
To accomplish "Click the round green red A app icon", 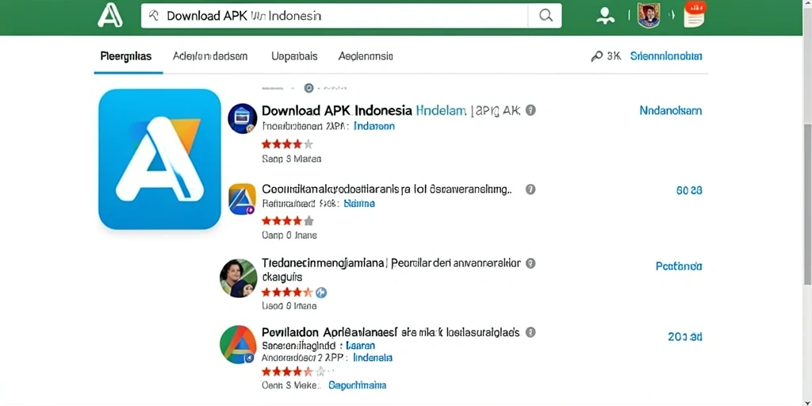I will 239,344.
